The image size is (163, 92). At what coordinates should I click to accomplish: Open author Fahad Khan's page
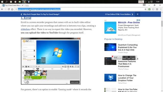122,83
